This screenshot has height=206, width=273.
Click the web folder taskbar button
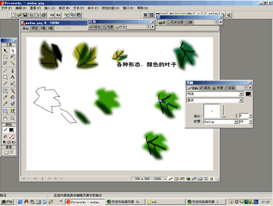pos(165,202)
